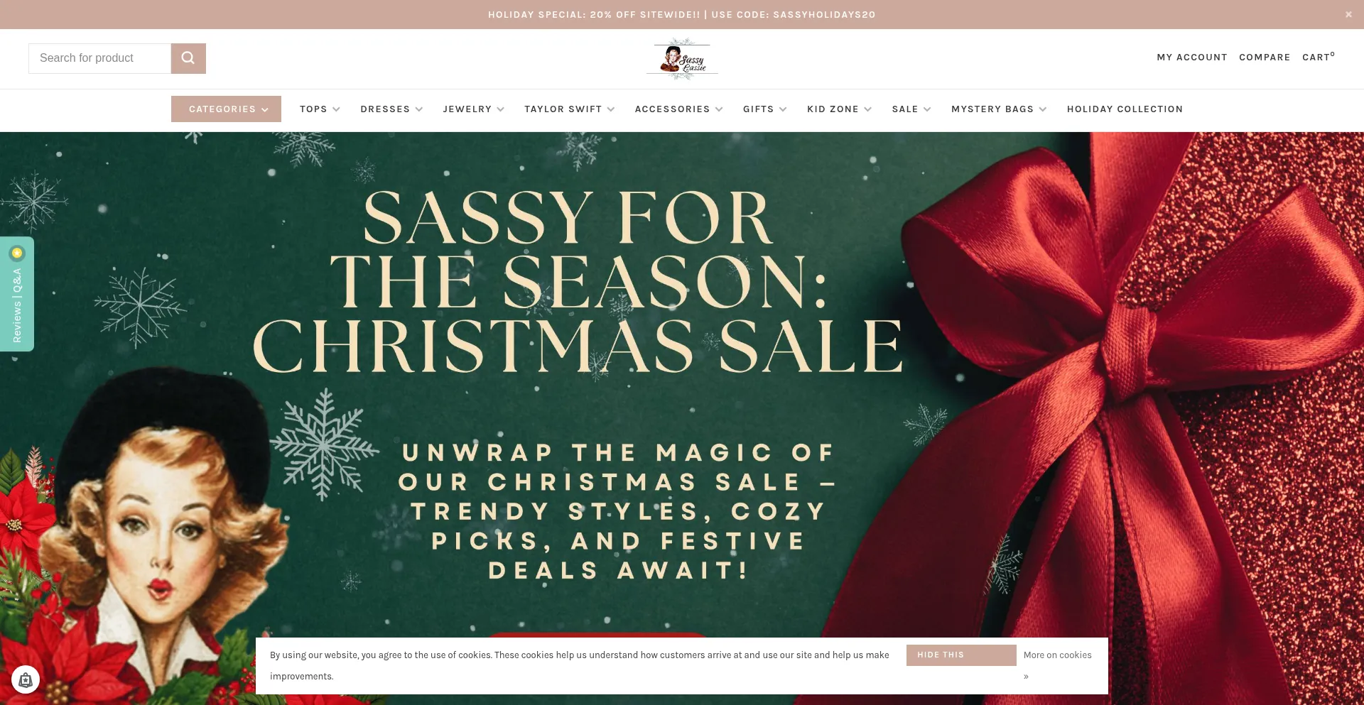This screenshot has height=705, width=1364.
Task: Expand the Gifts menu
Action: (x=764, y=109)
